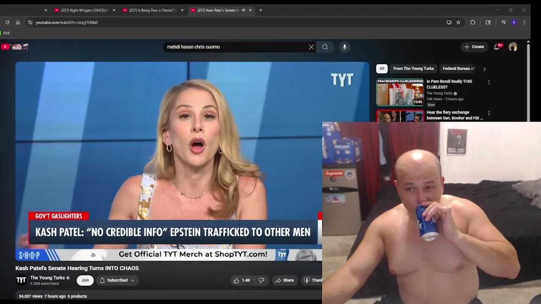Run search with magnifier button
The image size is (541, 304).
325,47
